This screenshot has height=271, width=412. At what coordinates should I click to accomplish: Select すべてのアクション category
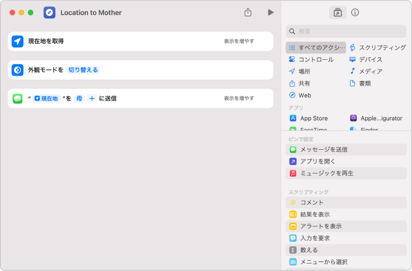(316, 47)
